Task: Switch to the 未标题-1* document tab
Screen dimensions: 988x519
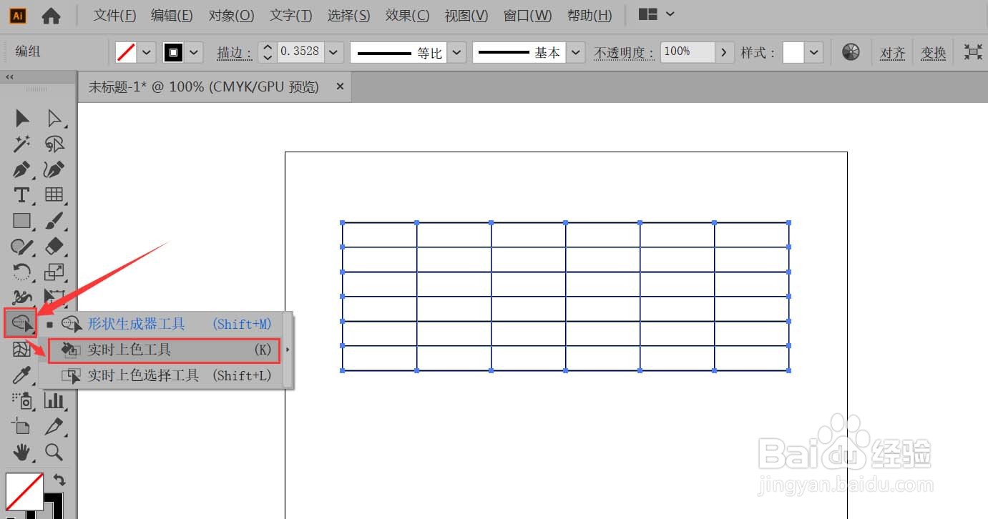Action: click(204, 86)
